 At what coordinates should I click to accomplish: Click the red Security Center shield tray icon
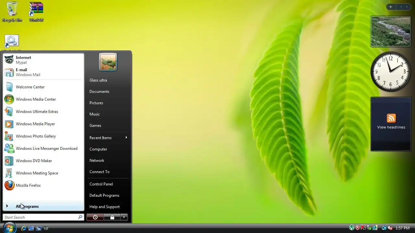pyautogui.click(x=358, y=227)
